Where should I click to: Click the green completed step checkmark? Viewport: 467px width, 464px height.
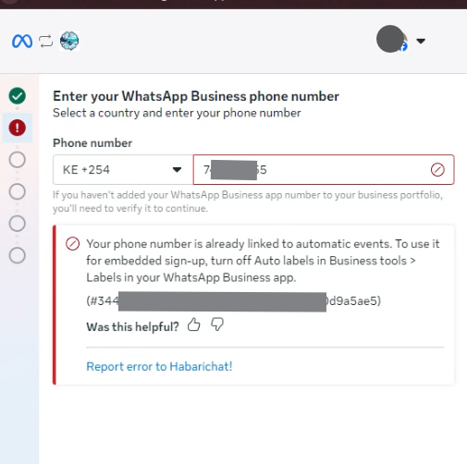[x=18, y=96]
